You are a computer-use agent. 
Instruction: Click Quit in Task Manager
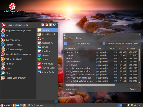pos(133,89)
